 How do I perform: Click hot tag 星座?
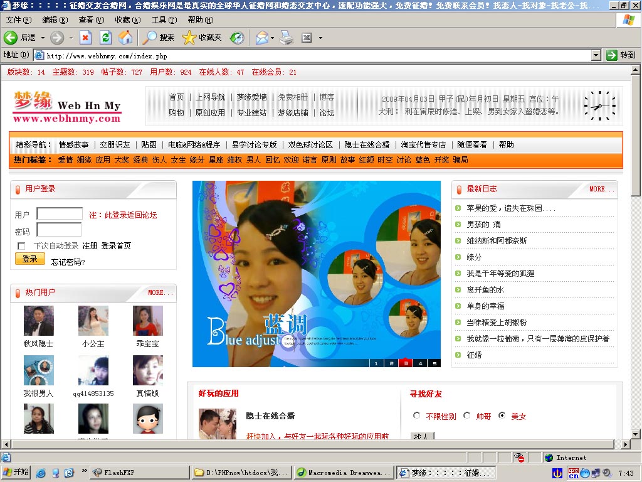click(216, 160)
